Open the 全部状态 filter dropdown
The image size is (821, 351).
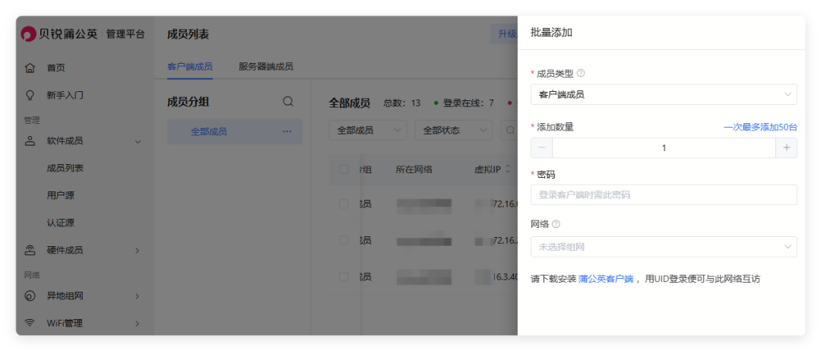click(x=454, y=131)
